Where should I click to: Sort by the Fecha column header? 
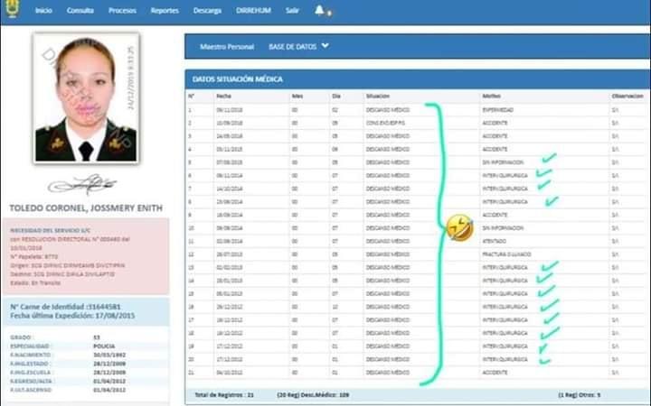pos(223,97)
